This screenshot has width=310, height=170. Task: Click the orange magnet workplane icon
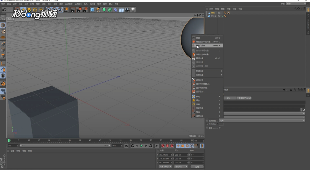(x=3, y=83)
